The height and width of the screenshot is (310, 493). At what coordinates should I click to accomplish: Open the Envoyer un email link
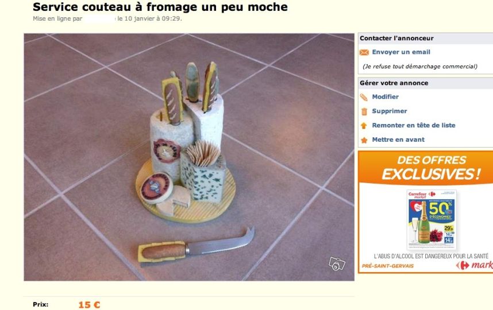pos(401,52)
